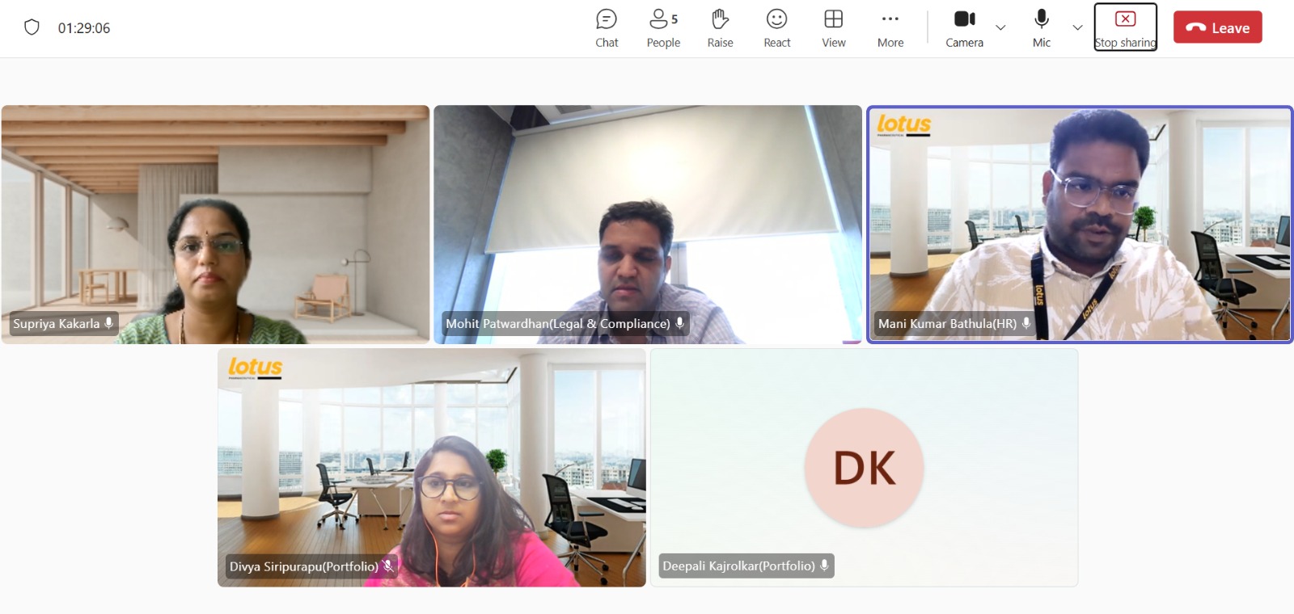Click the Stop sharing button
Screen dimensions: 1294x614
point(1125,27)
